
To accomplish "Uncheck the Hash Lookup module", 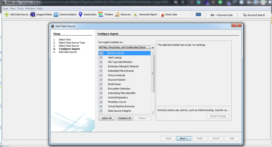I will 101,58.
